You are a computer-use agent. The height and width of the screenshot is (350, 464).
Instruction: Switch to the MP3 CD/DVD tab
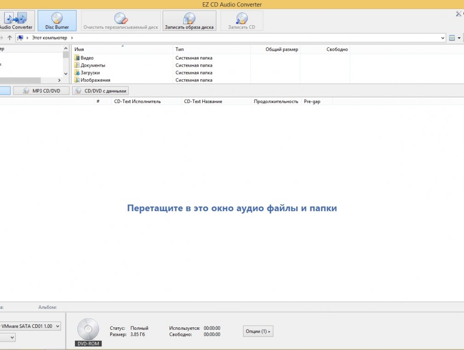(41, 91)
